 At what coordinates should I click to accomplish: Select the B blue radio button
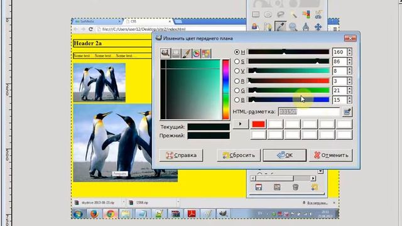pyautogui.click(x=237, y=100)
